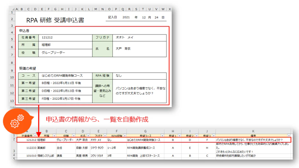This screenshot has width=299, height=168.
Task: Select column K header in the list sheet
Action: pyautogui.click(x=253, y=131)
